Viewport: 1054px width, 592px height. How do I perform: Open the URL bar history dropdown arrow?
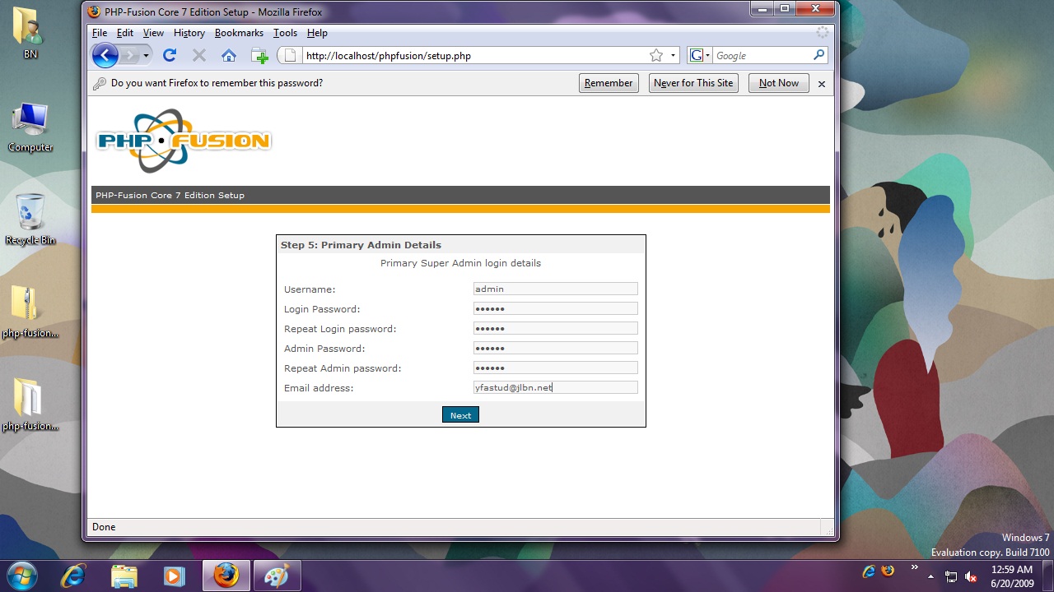[673, 56]
